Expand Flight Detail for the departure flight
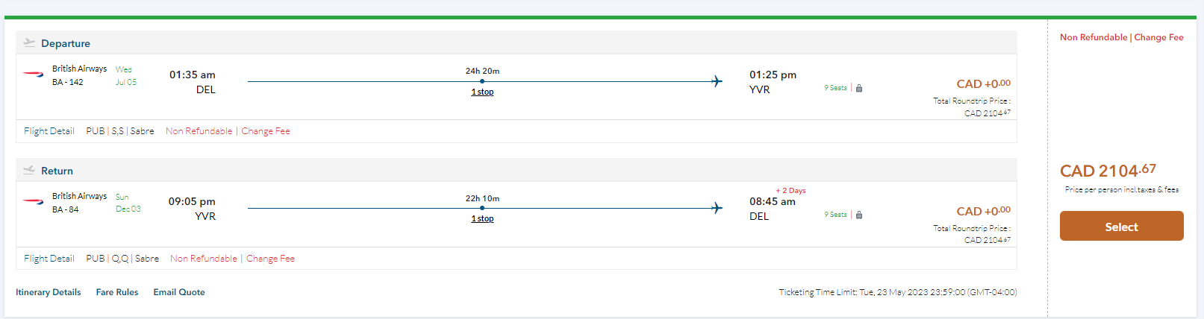 pos(49,131)
